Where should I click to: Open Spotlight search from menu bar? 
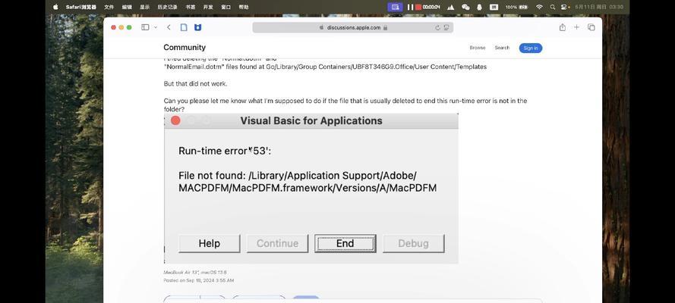[553, 8]
